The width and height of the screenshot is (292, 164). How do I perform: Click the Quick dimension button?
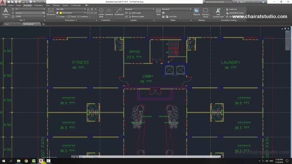coord(72,16)
